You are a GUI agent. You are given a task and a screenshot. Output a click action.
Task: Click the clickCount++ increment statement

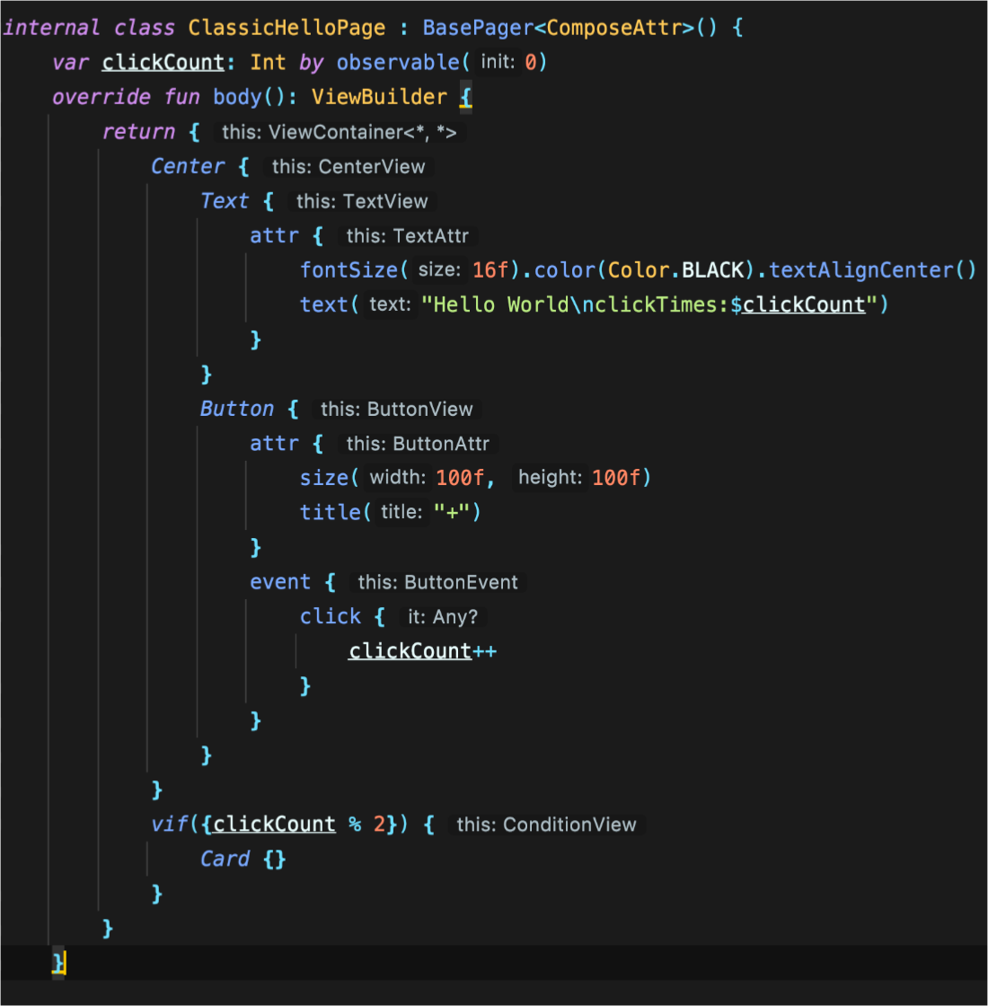[422, 651]
